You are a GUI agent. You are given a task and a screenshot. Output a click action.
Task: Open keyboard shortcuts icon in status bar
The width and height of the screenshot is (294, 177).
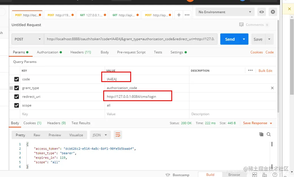(264, 175)
